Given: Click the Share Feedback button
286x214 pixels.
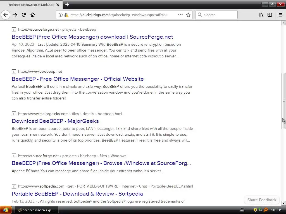Looking at the screenshot, I should [262, 200].
